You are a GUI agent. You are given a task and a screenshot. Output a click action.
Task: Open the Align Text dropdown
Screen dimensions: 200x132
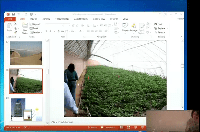coord(116,28)
